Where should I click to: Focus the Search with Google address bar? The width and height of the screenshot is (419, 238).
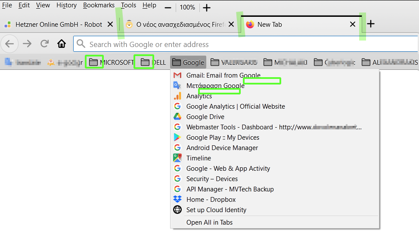click(246, 44)
